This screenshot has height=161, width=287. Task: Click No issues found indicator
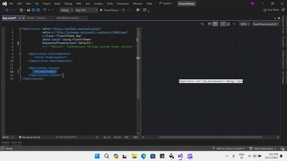[x=29, y=137]
